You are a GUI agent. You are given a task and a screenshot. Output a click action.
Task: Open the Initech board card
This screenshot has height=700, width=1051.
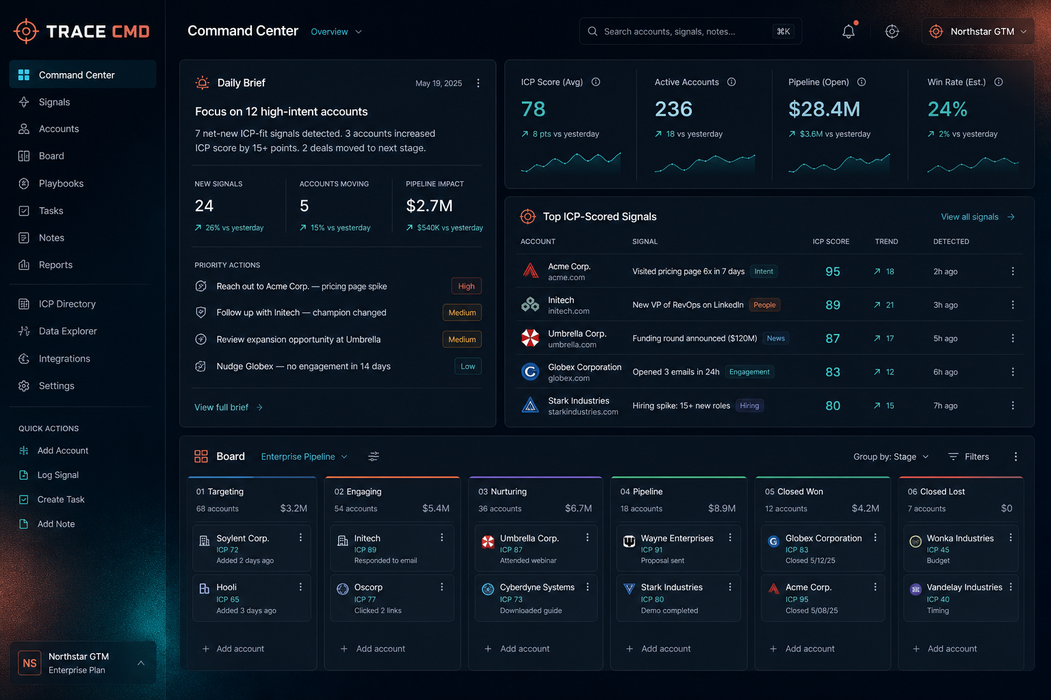392,548
